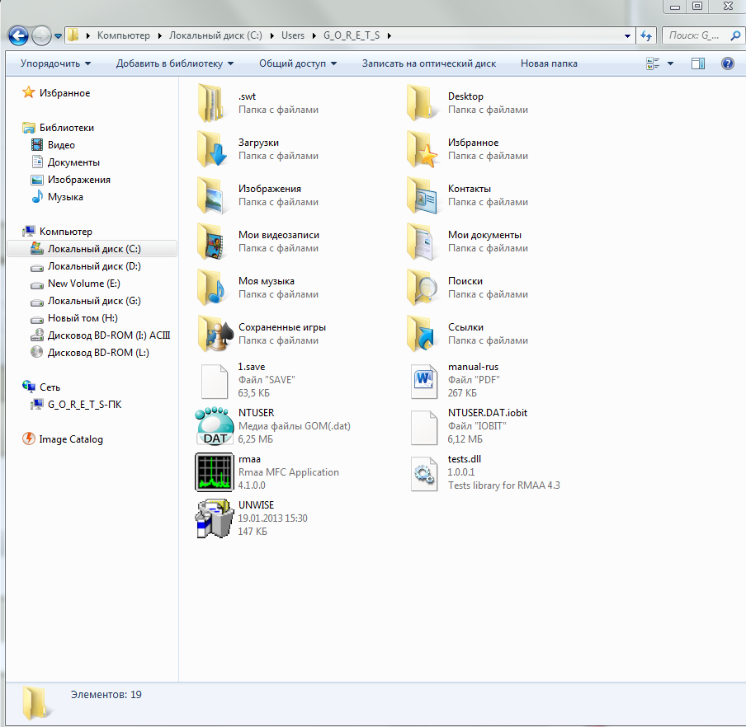
Task: Click the help question mark icon
Action: 727,63
